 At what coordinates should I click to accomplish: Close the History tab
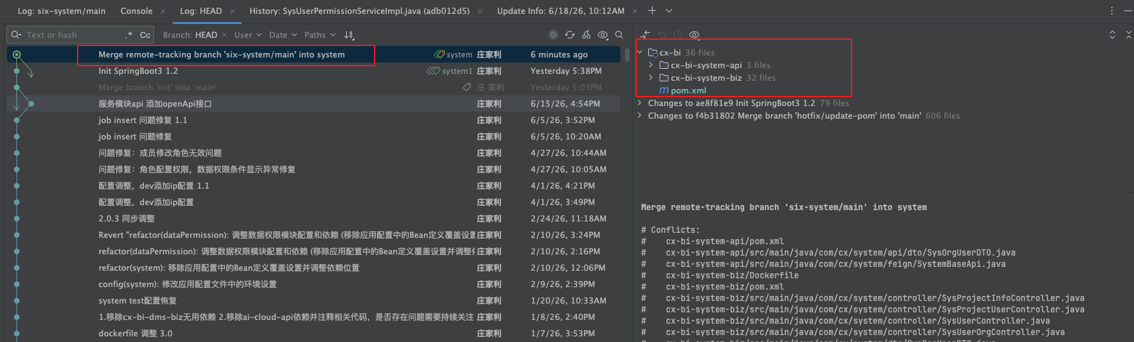click(x=480, y=11)
